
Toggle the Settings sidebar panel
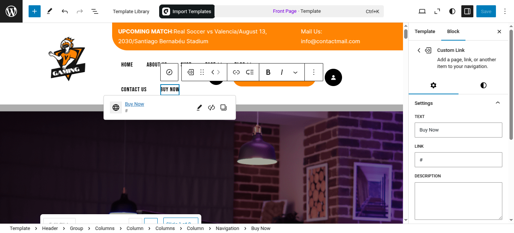467,11
